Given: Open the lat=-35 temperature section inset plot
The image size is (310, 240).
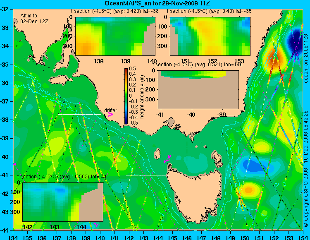Looking at the screenshot, I should [x=210, y=36].
